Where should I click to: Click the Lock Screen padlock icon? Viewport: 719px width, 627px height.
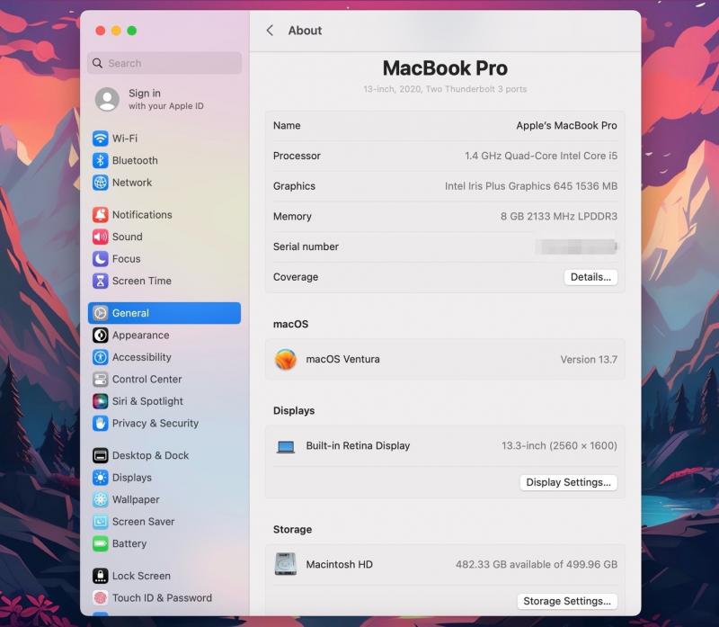pos(101,576)
